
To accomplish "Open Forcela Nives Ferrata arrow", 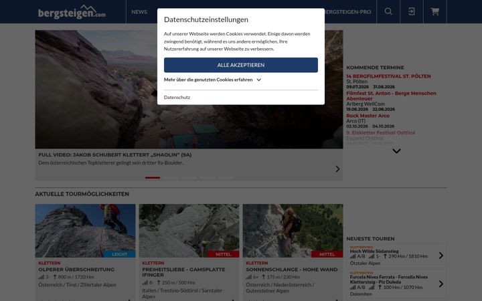I will [440, 284].
